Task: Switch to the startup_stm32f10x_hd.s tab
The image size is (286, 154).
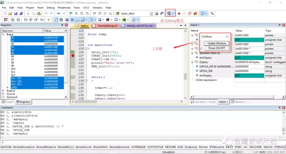Action: pyautogui.click(x=138, y=26)
